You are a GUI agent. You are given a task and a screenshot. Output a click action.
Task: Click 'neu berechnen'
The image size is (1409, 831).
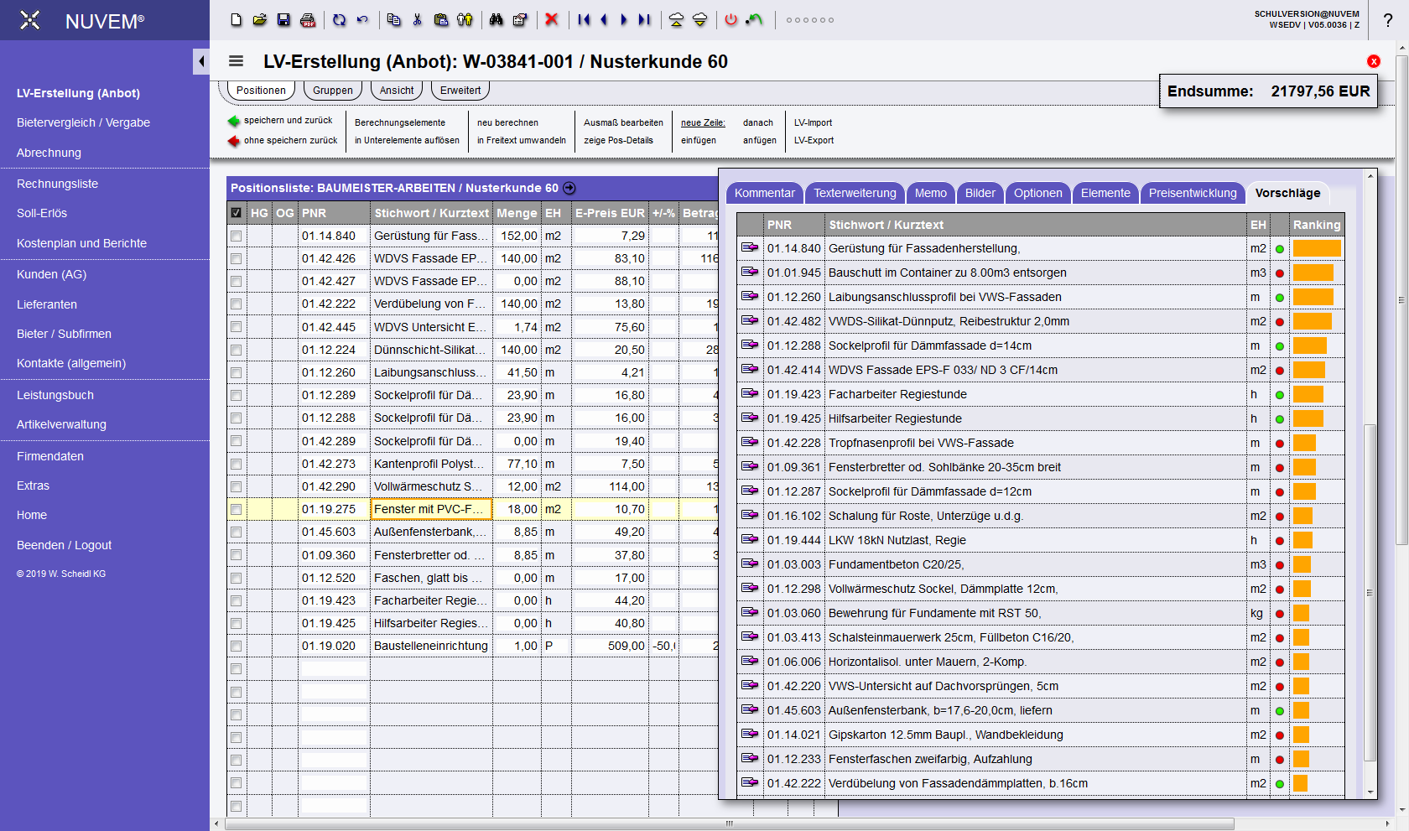[507, 122]
